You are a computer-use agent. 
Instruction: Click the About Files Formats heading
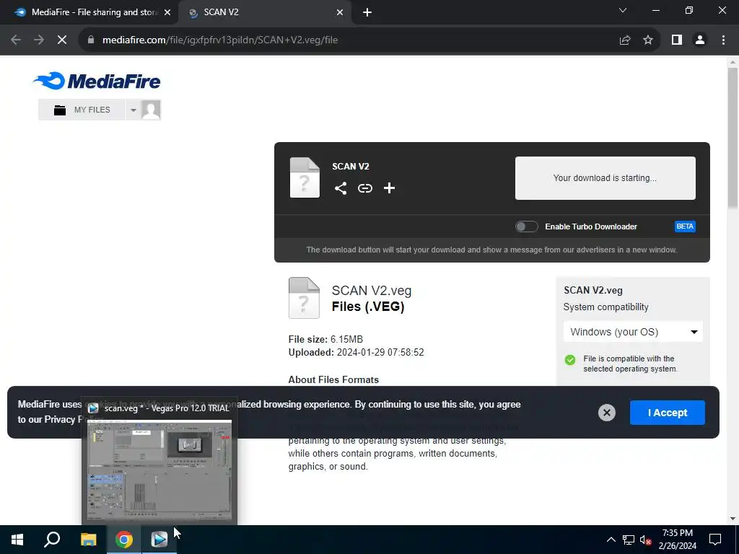(x=333, y=379)
